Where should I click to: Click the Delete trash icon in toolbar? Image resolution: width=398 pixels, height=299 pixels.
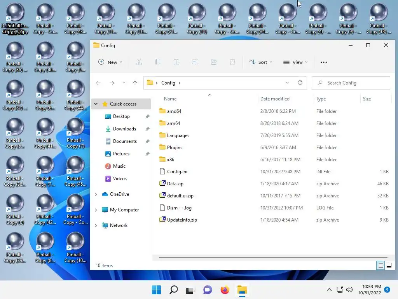(232, 62)
